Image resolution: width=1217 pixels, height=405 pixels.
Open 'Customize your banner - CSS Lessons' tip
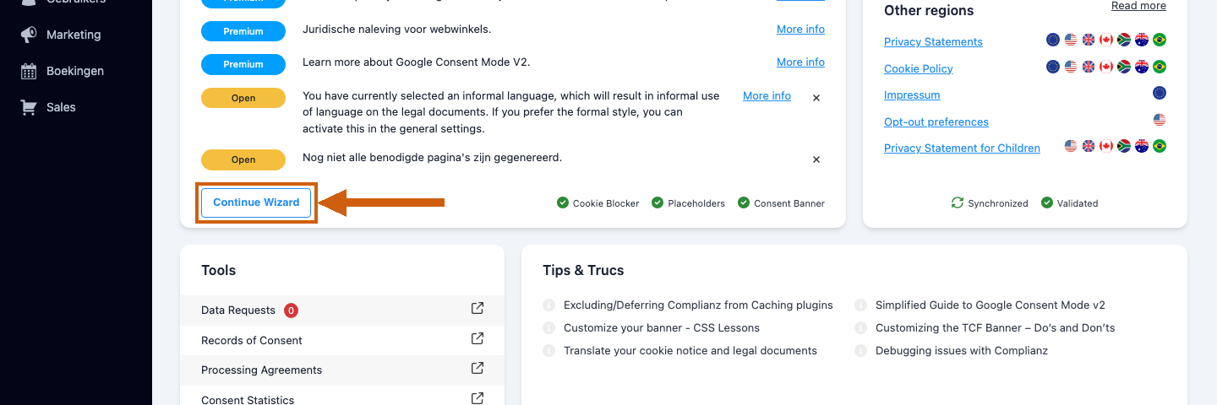click(x=662, y=327)
